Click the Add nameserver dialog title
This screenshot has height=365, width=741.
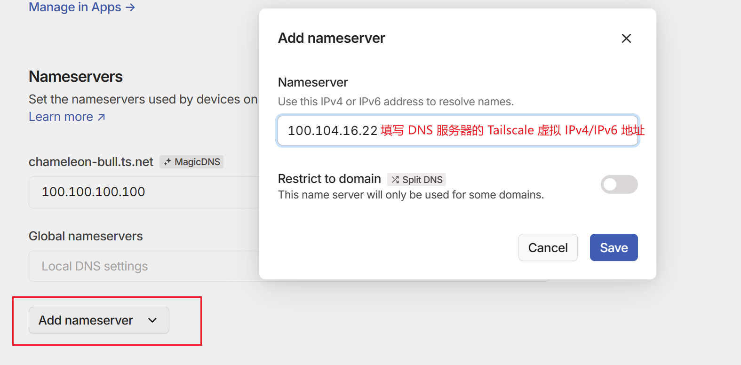coord(332,38)
